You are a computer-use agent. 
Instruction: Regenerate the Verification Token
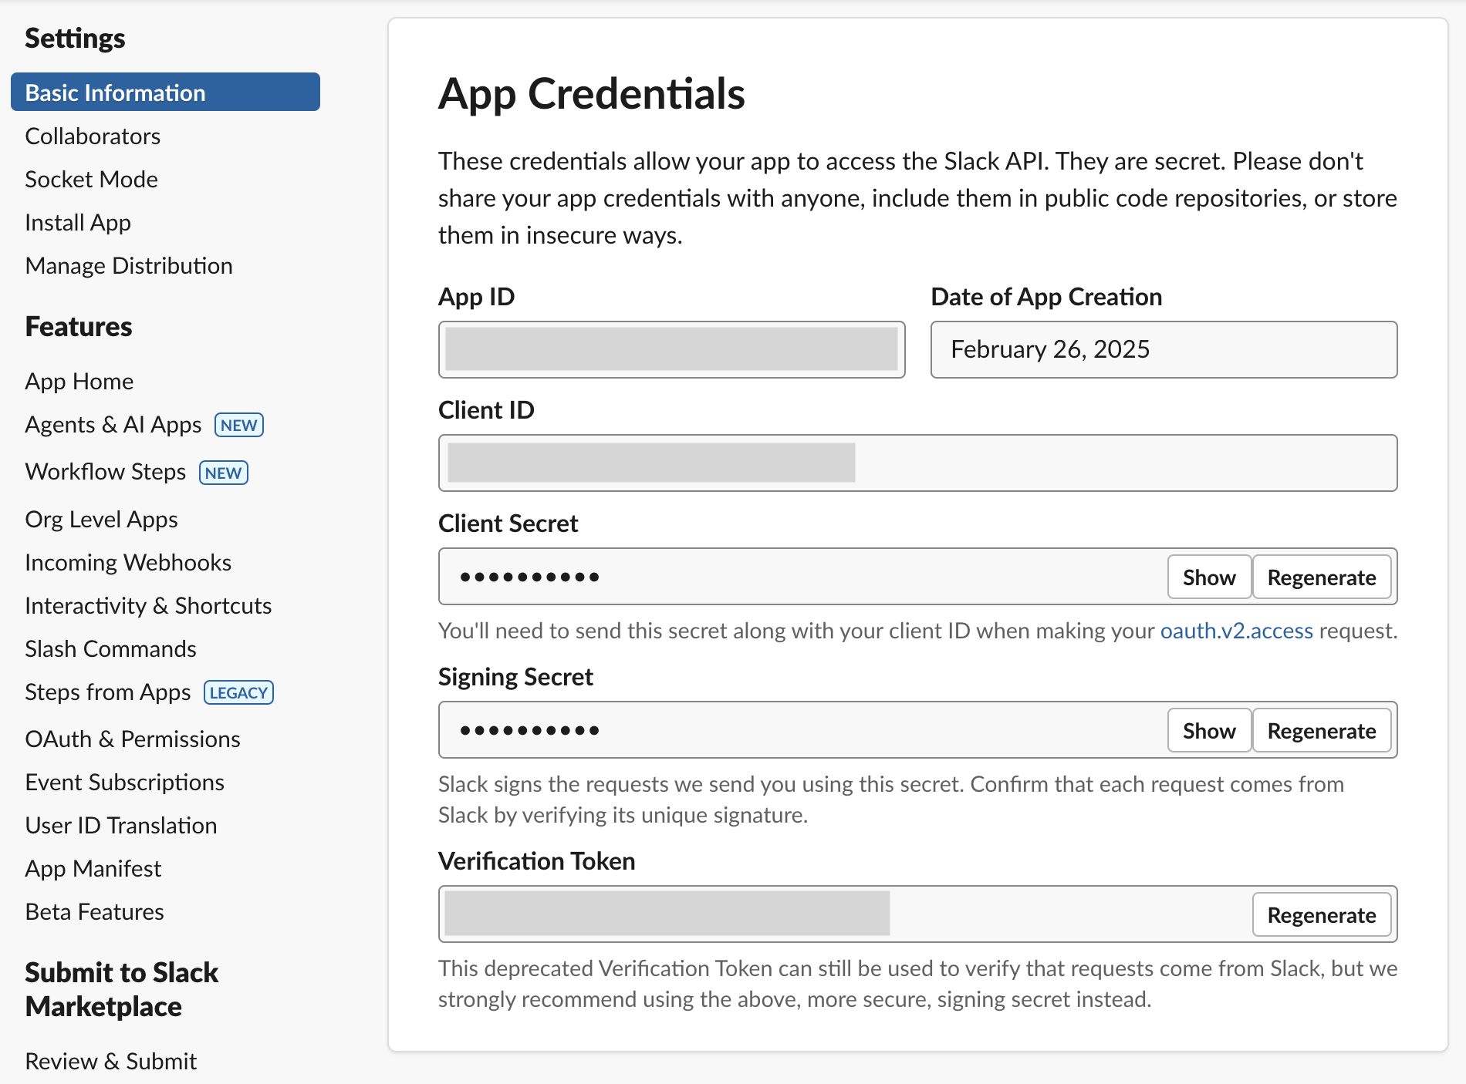coord(1322,915)
